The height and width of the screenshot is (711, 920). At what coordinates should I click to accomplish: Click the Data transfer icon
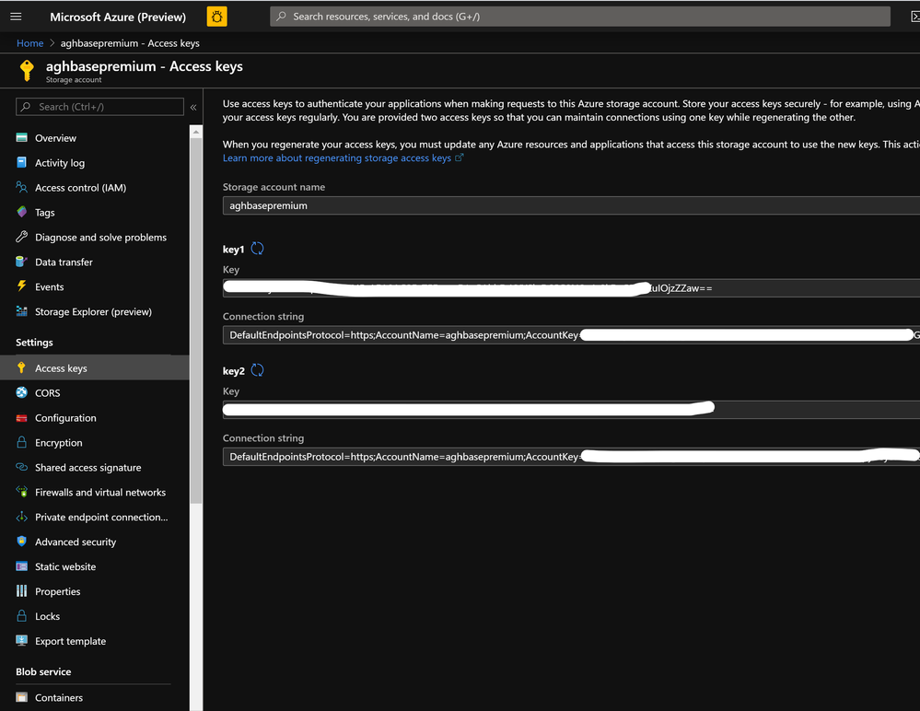tap(22, 262)
